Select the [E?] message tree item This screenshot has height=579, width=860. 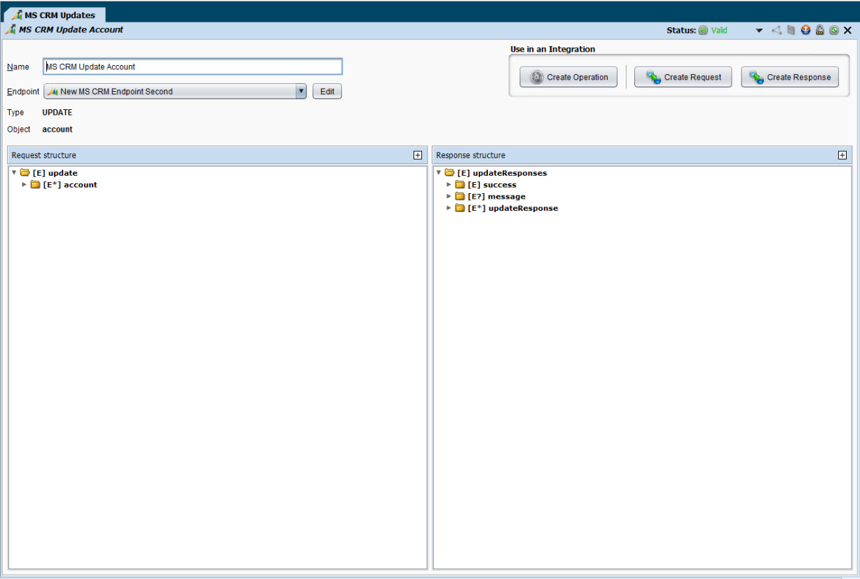point(496,197)
